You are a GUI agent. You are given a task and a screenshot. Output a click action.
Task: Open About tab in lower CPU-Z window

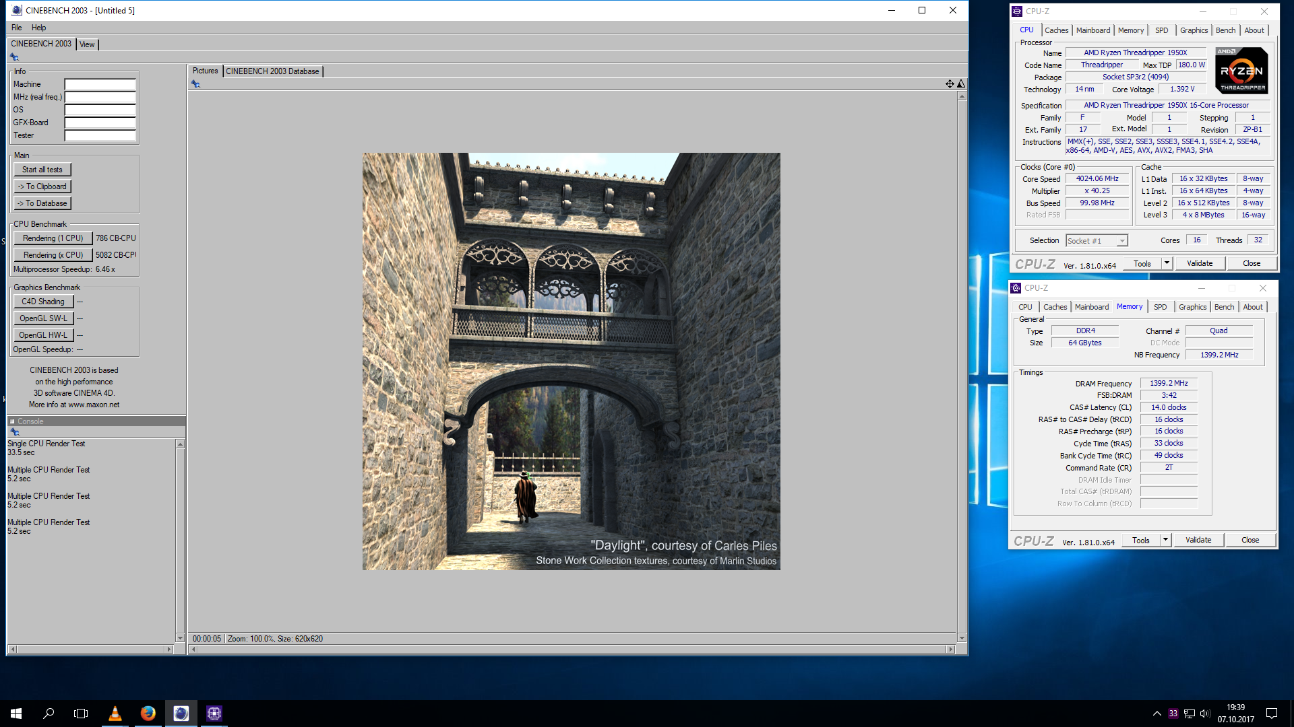click(x=1253, y=307)
